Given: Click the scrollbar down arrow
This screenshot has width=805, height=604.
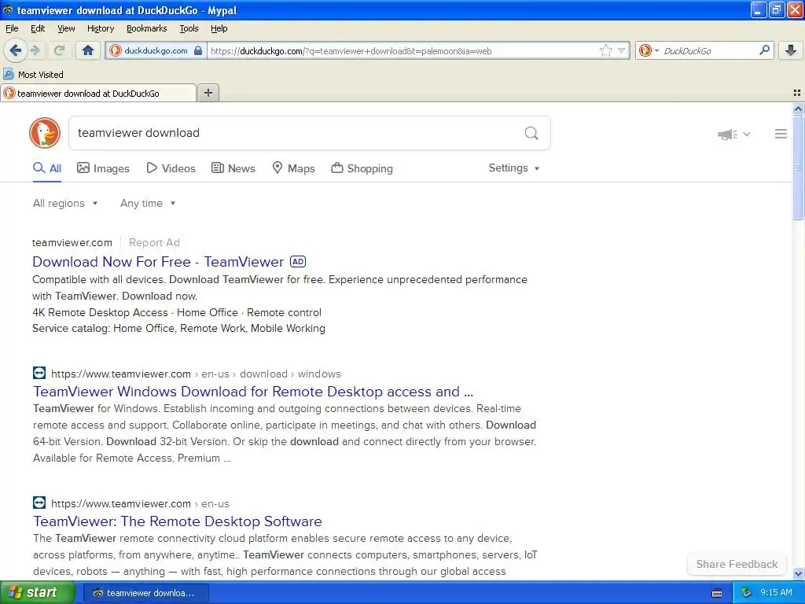Looking at the screenshot, I should click(x=798, y=573).
